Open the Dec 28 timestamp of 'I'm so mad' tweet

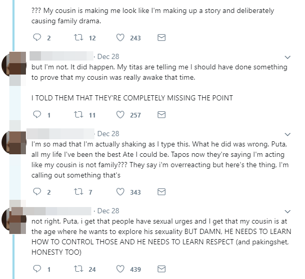tap(108, 134)
